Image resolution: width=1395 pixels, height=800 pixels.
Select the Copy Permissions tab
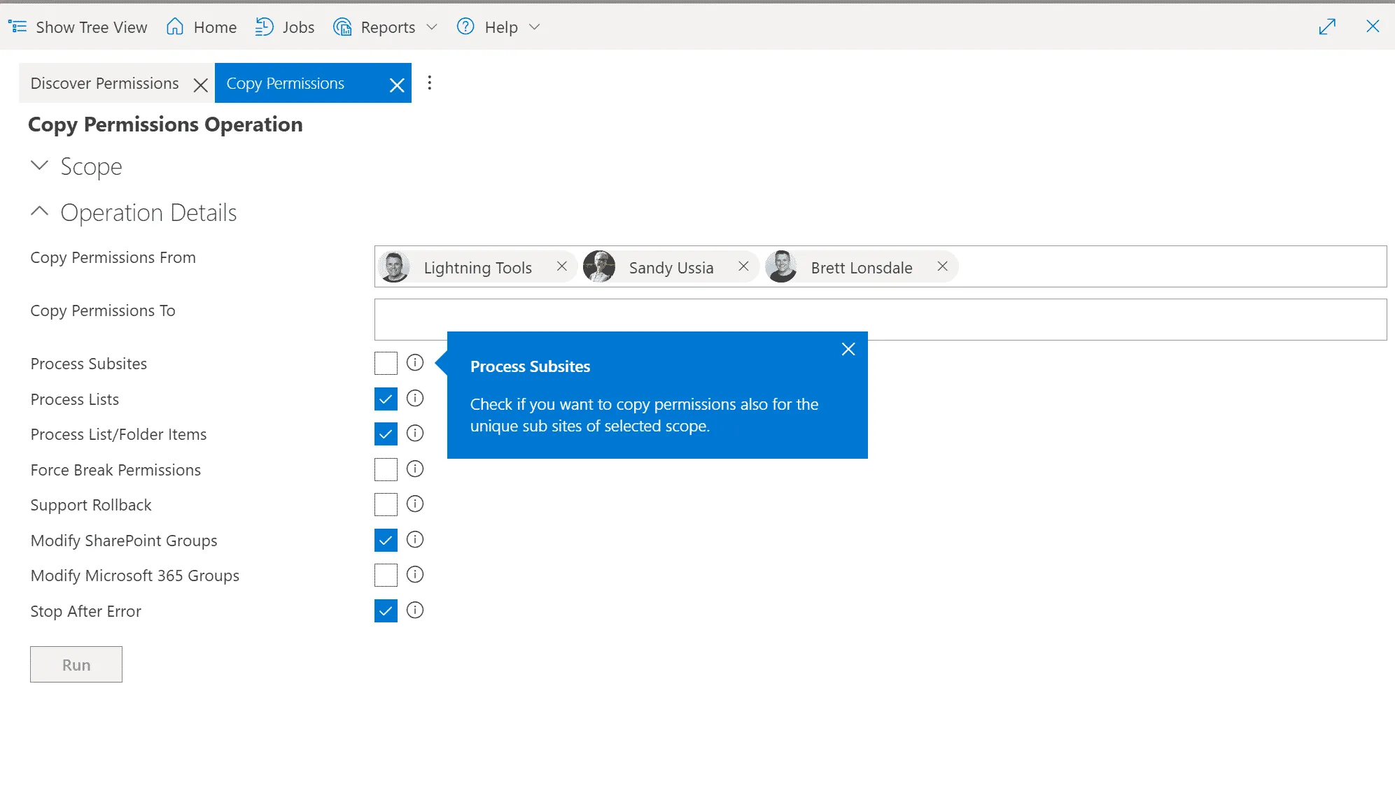pos(287,83)
